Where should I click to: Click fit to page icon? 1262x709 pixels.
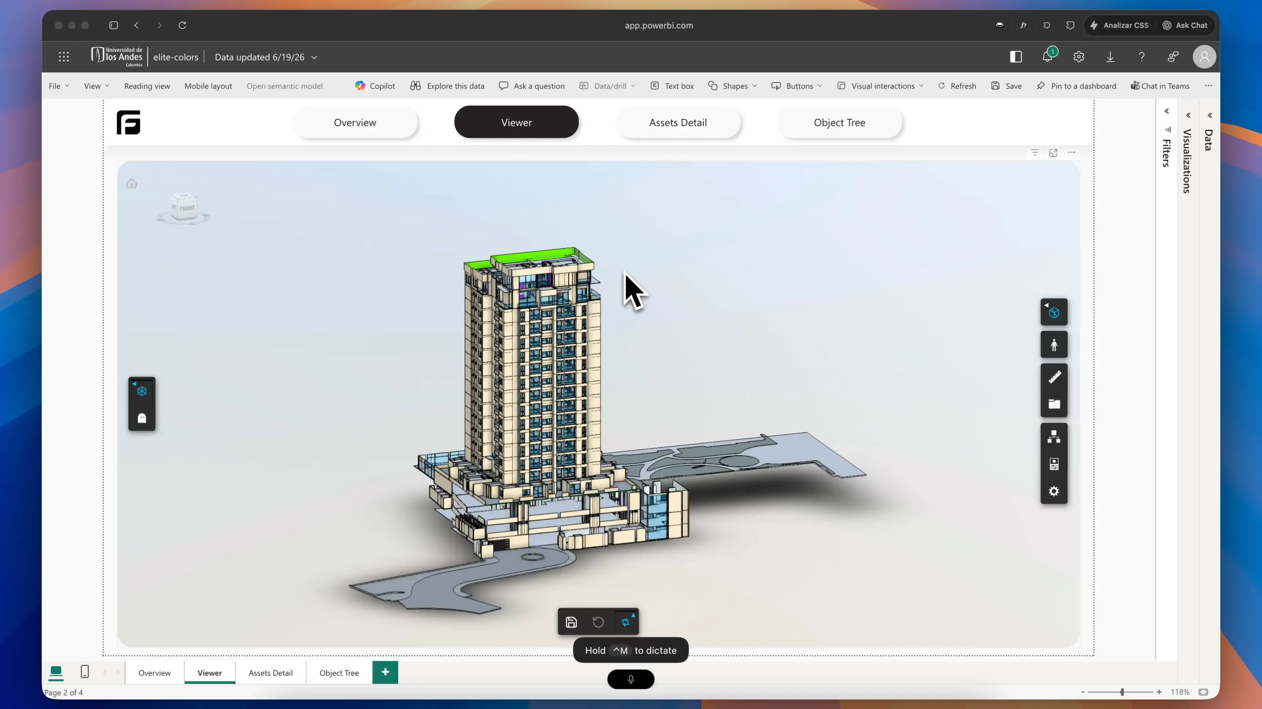tap(1203, 692)
